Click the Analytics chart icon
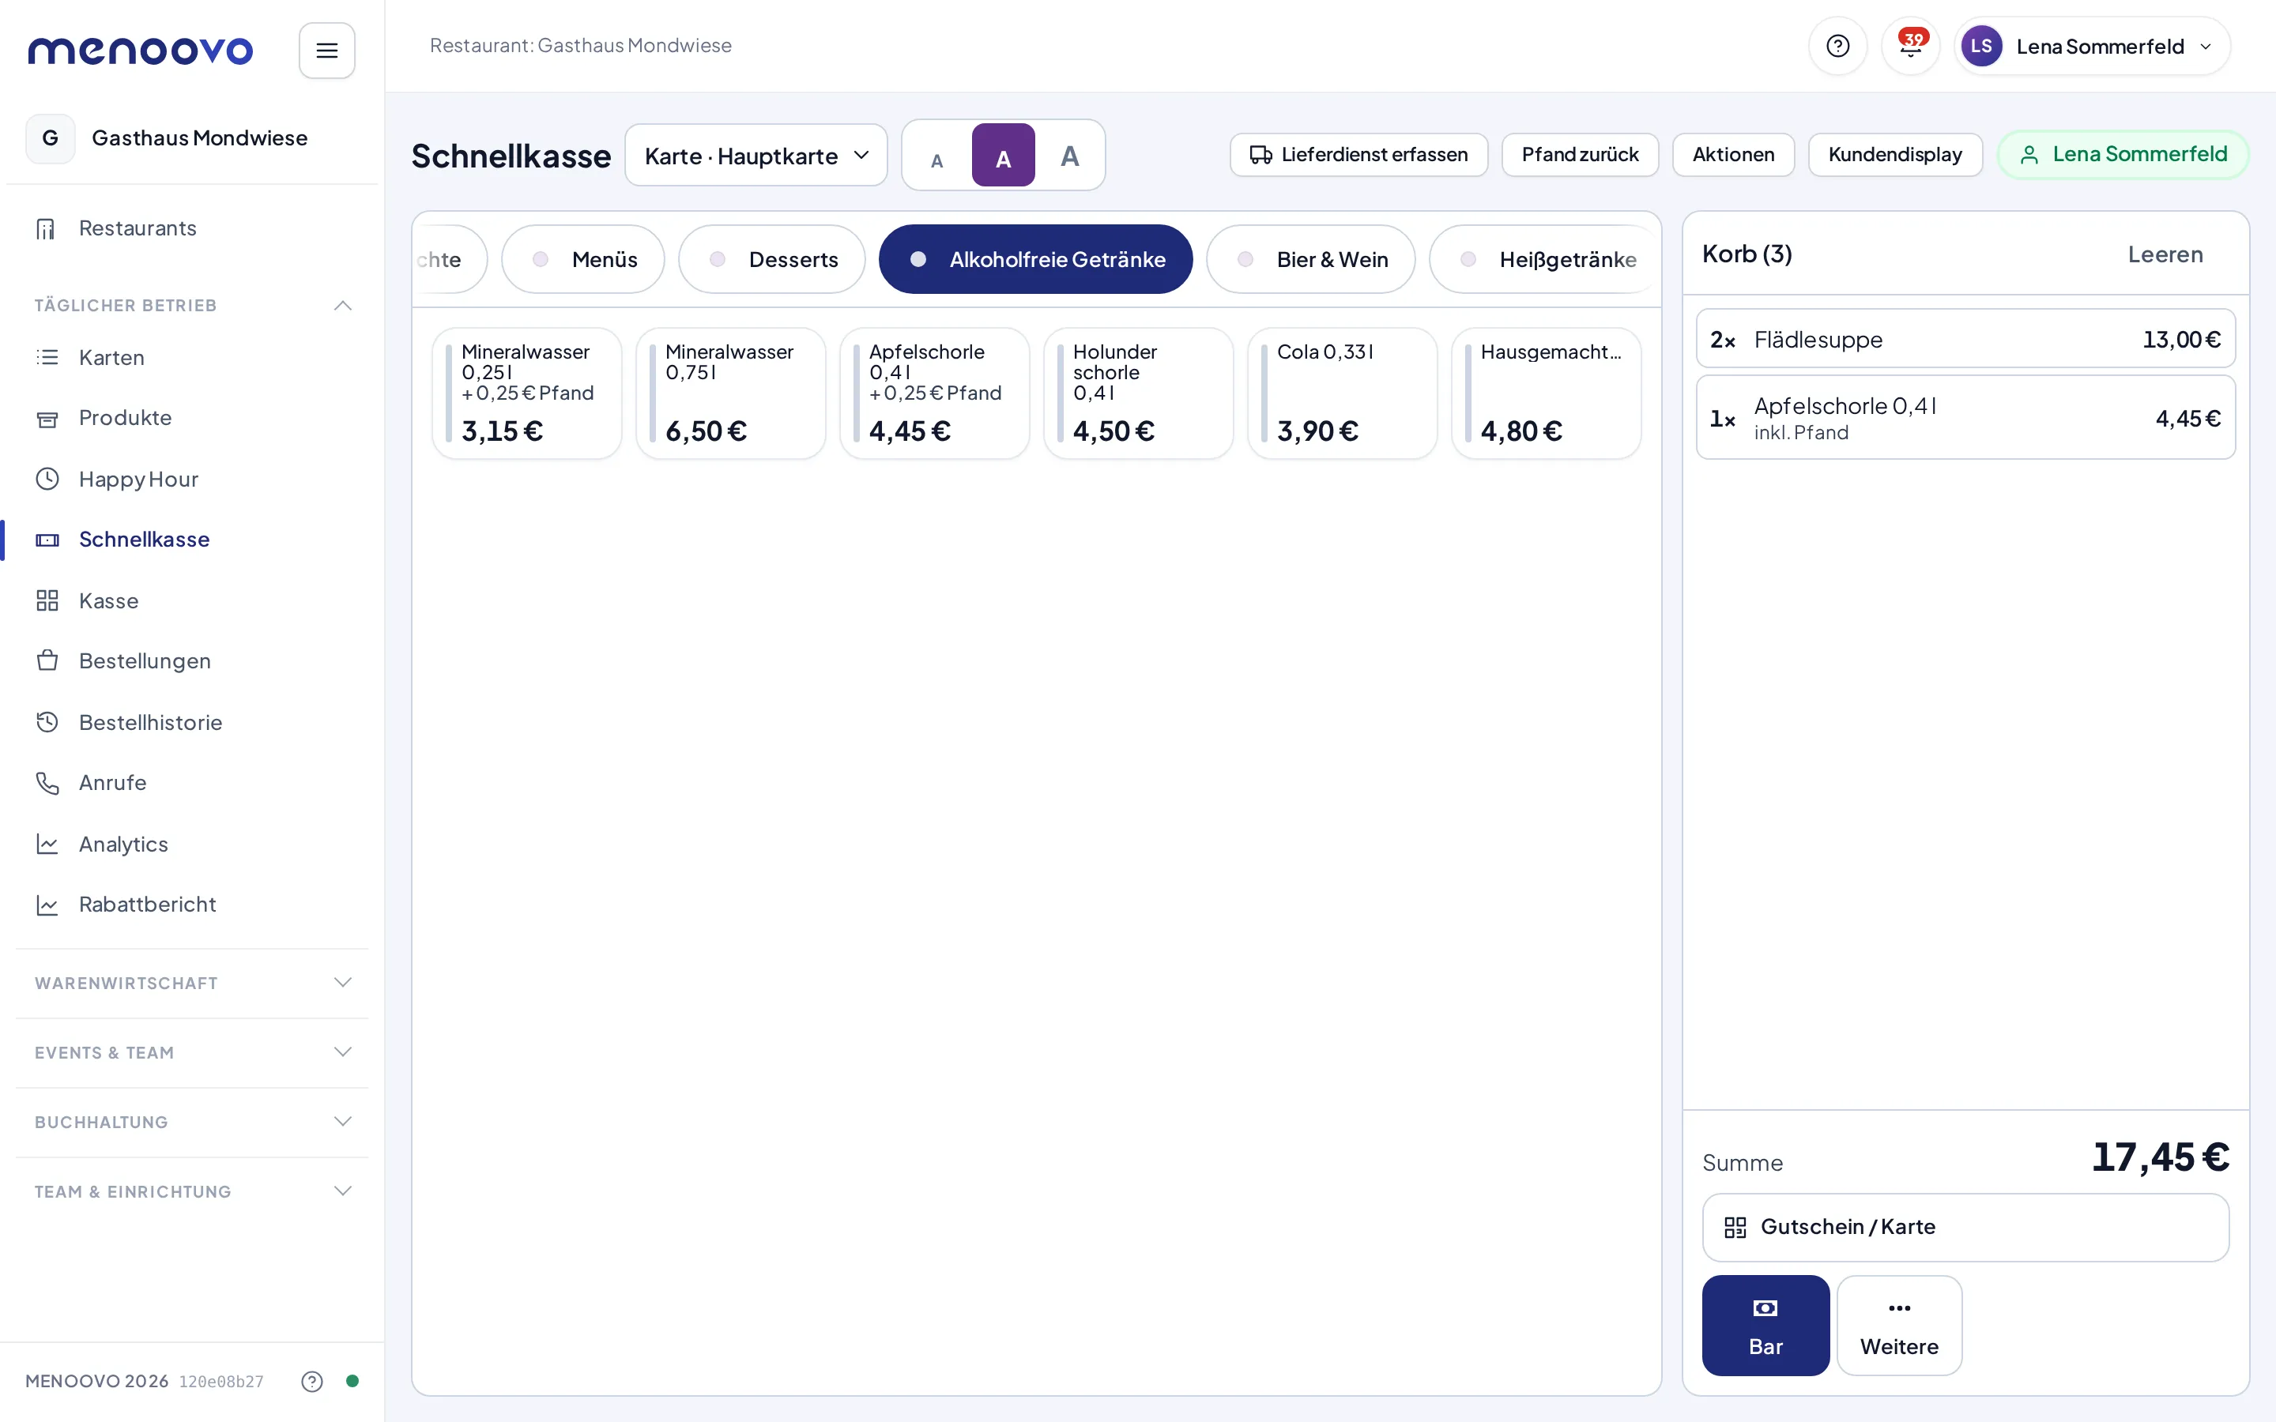The image size is (2276, 1422). 47,844
